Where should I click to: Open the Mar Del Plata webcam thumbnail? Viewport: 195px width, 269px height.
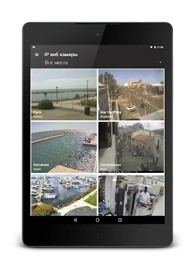point(131,95)
